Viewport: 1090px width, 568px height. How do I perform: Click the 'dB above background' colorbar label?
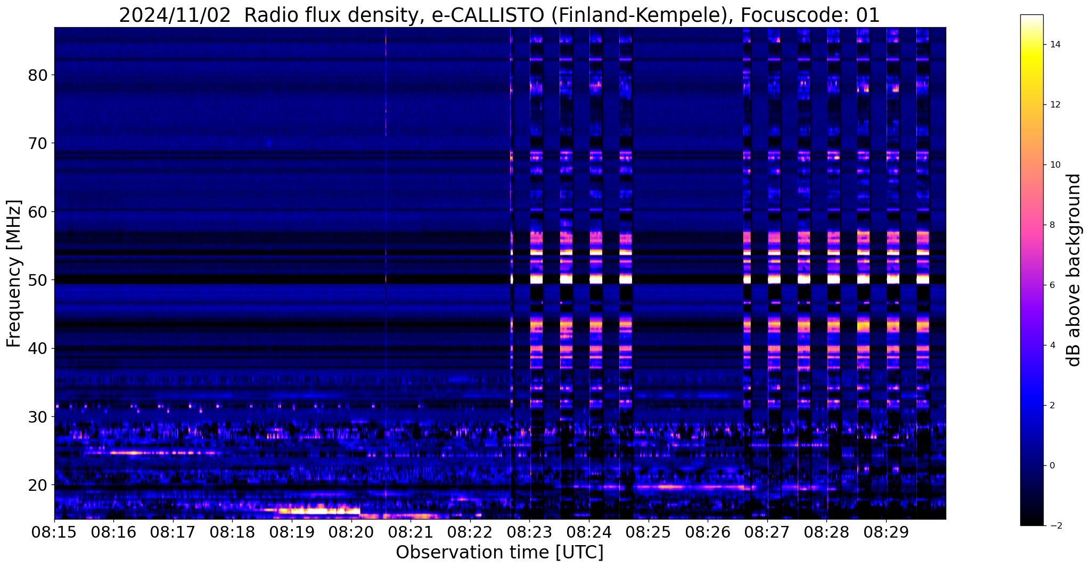click(x=1075, y=270)
